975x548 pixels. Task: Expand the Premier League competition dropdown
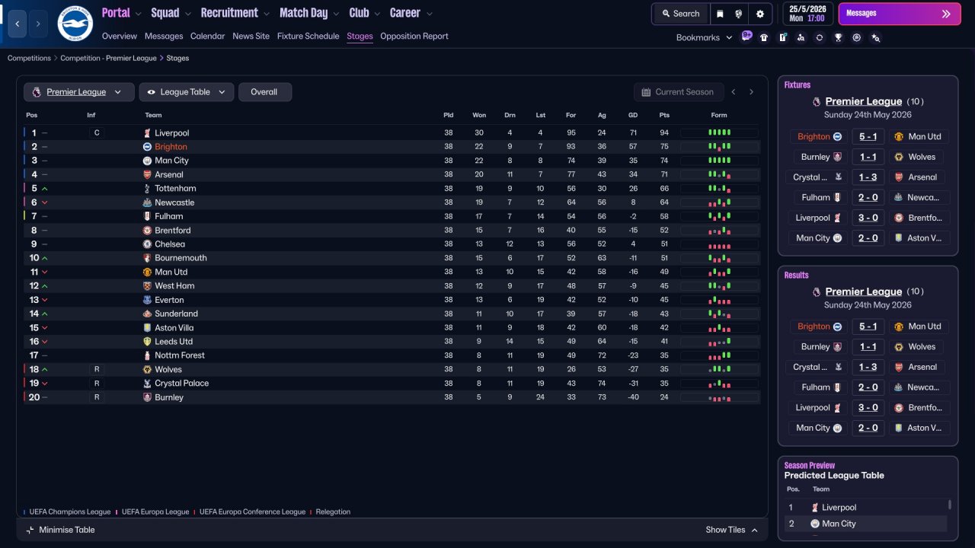[x=79, y=92]
